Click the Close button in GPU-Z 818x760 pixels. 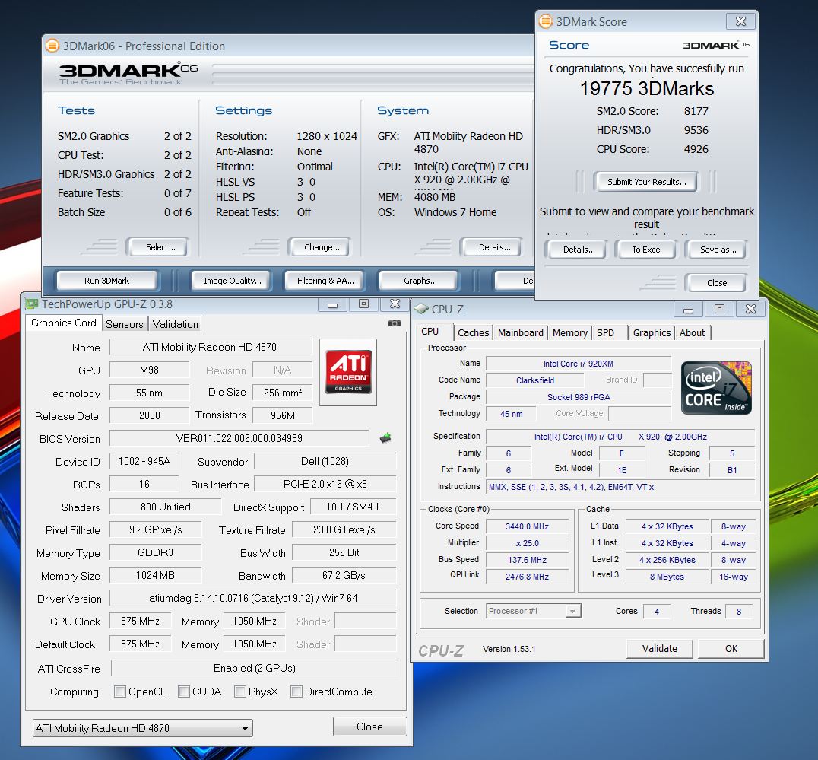370,727
